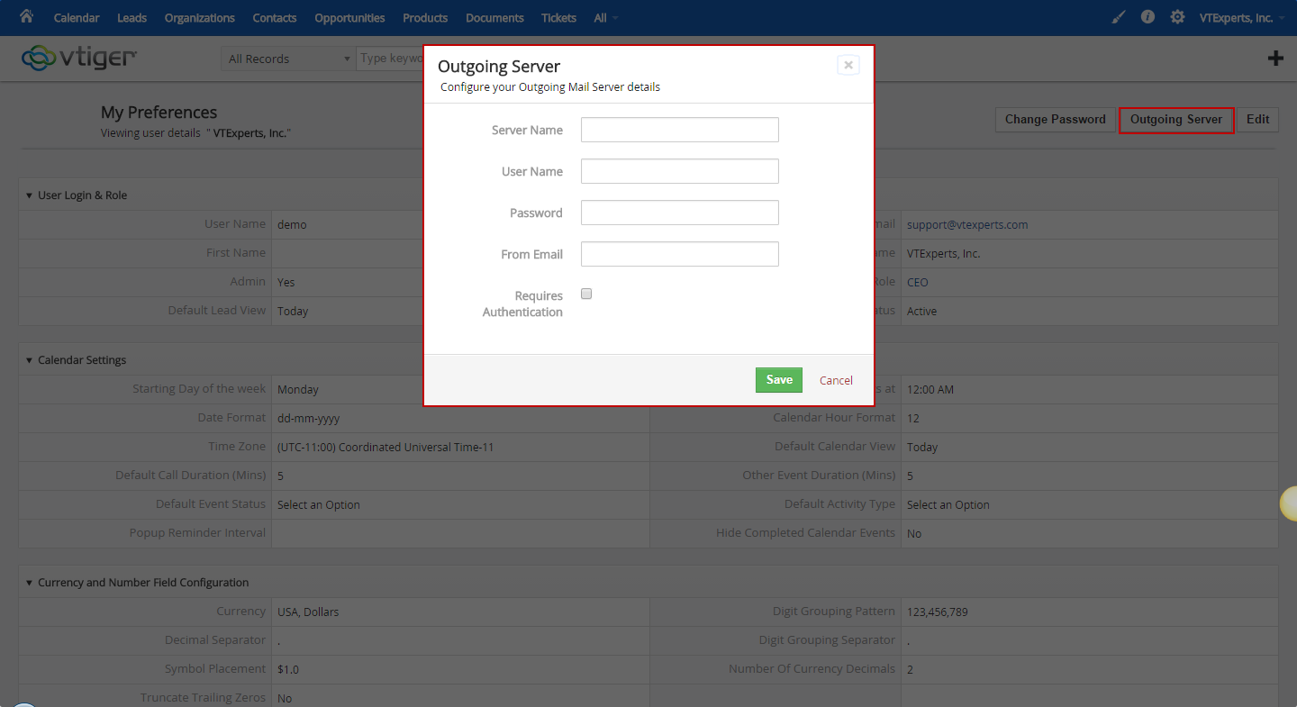
Task: Expand the All modules menu
Action: click(606, 18)
